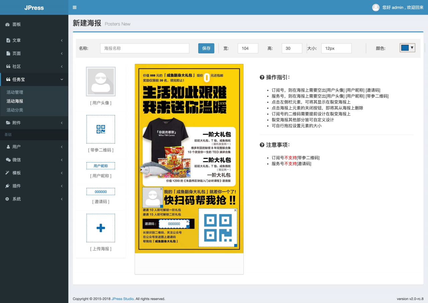Screen dimensions: 428x303
Task: Click the 系统 gear icon in sidebar
Action: [x=8, y=199]
